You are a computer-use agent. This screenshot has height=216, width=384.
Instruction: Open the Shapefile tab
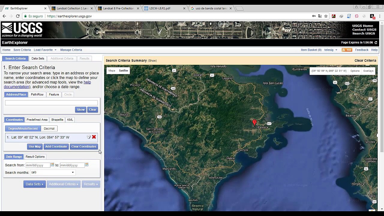coord(57,120)
